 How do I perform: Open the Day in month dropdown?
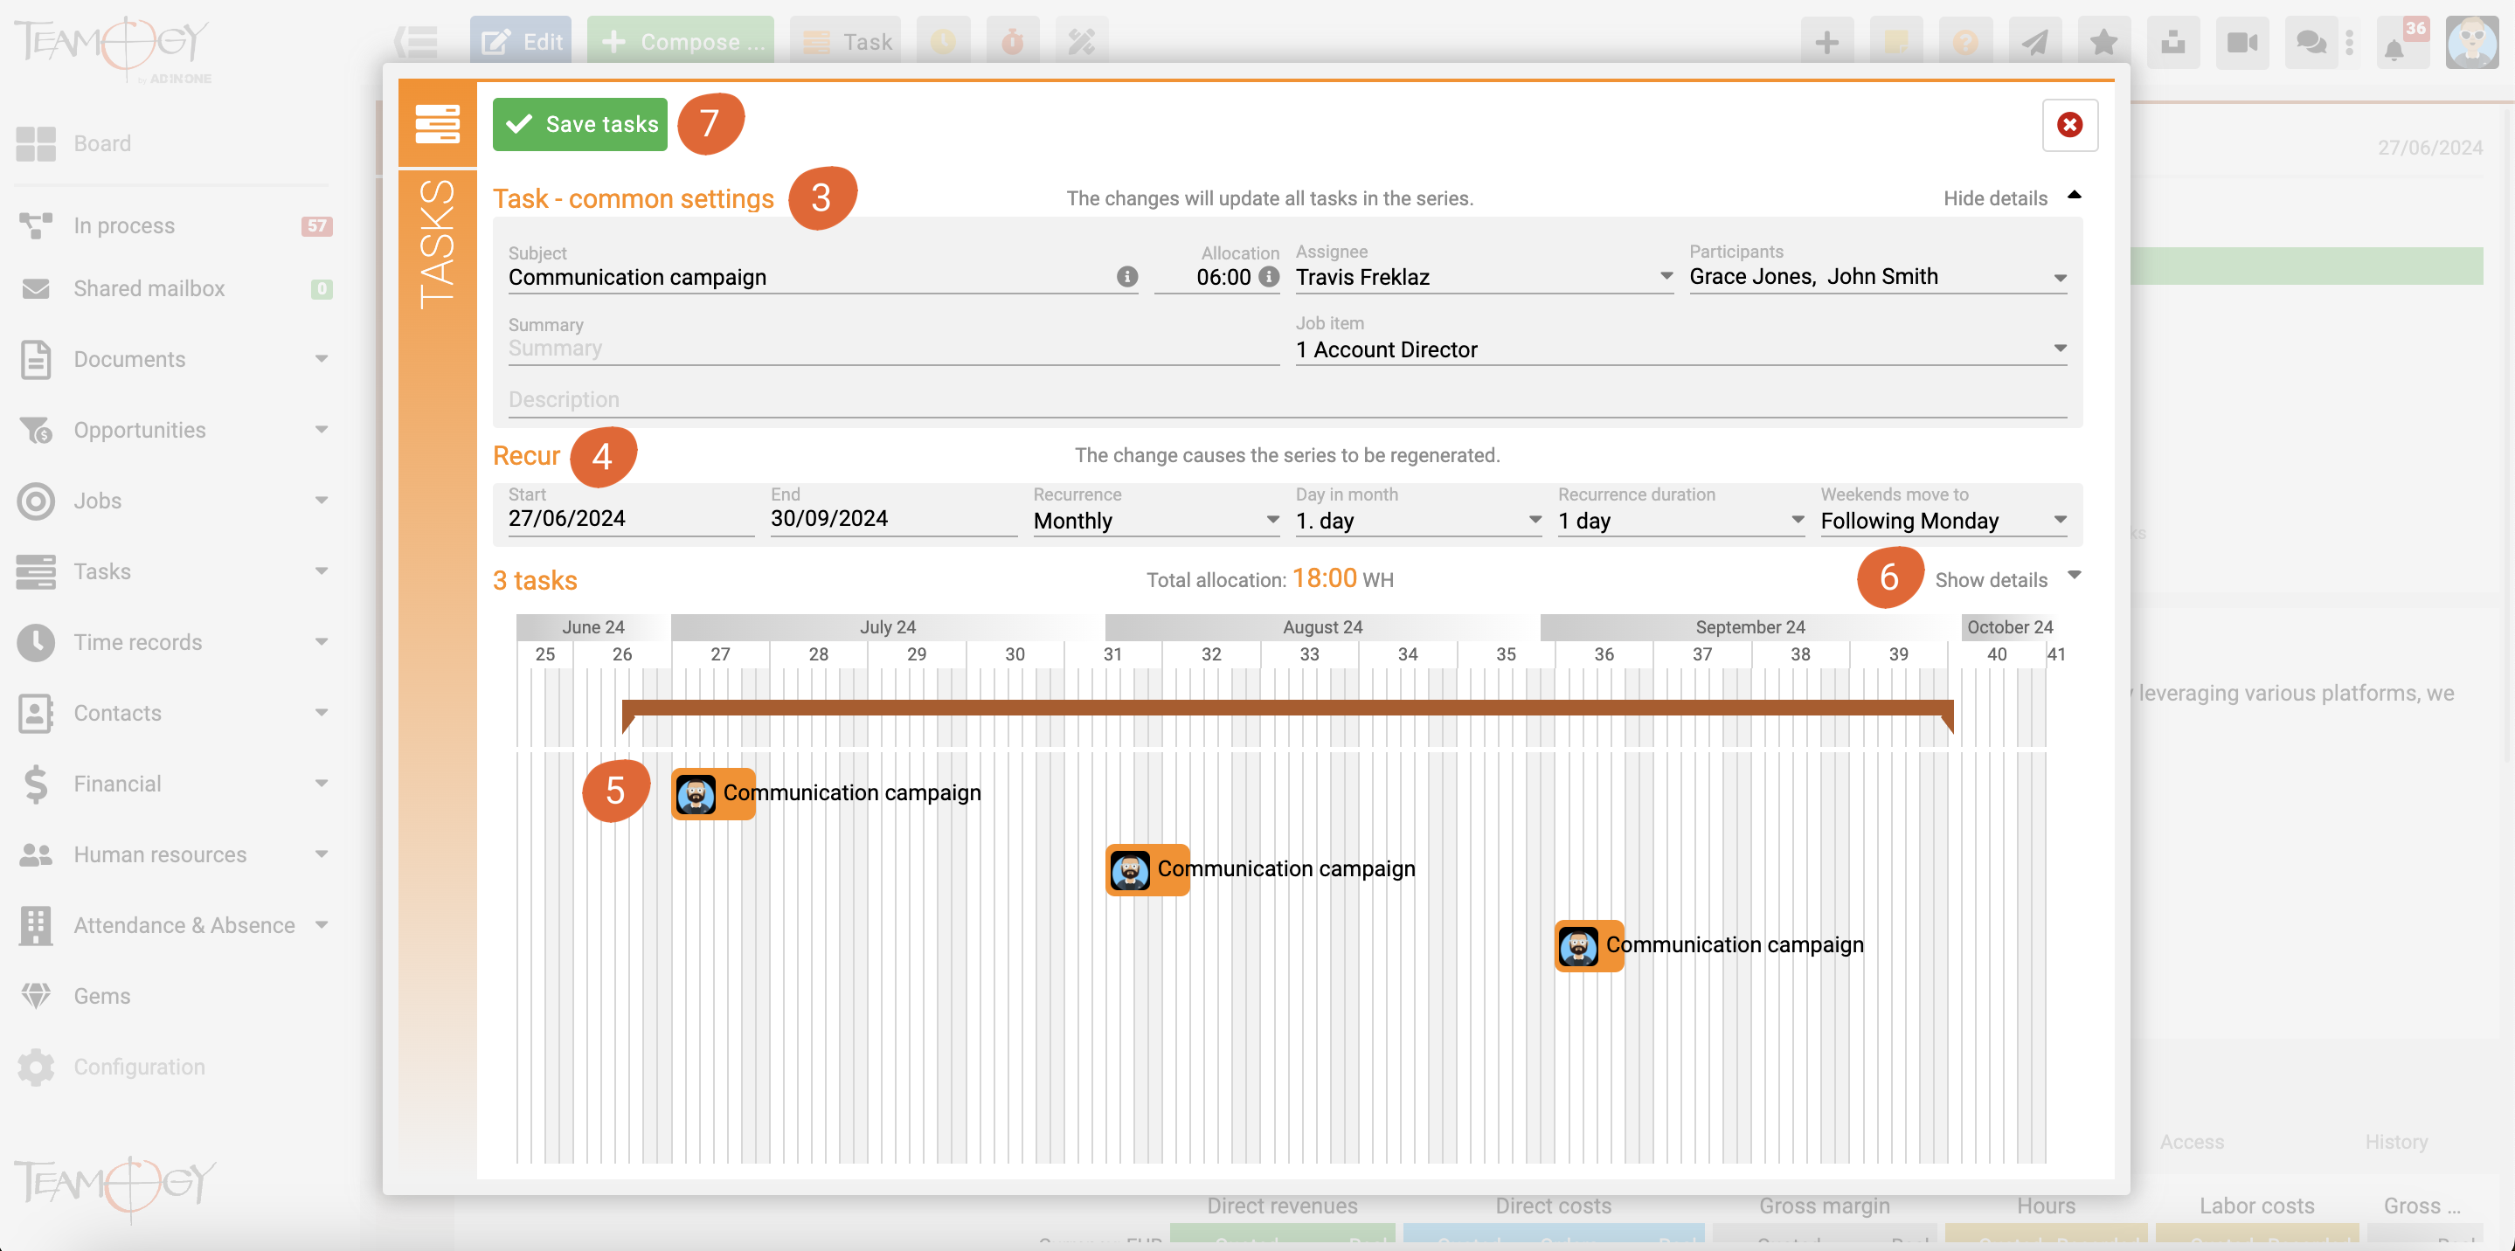pos(1418,520)
